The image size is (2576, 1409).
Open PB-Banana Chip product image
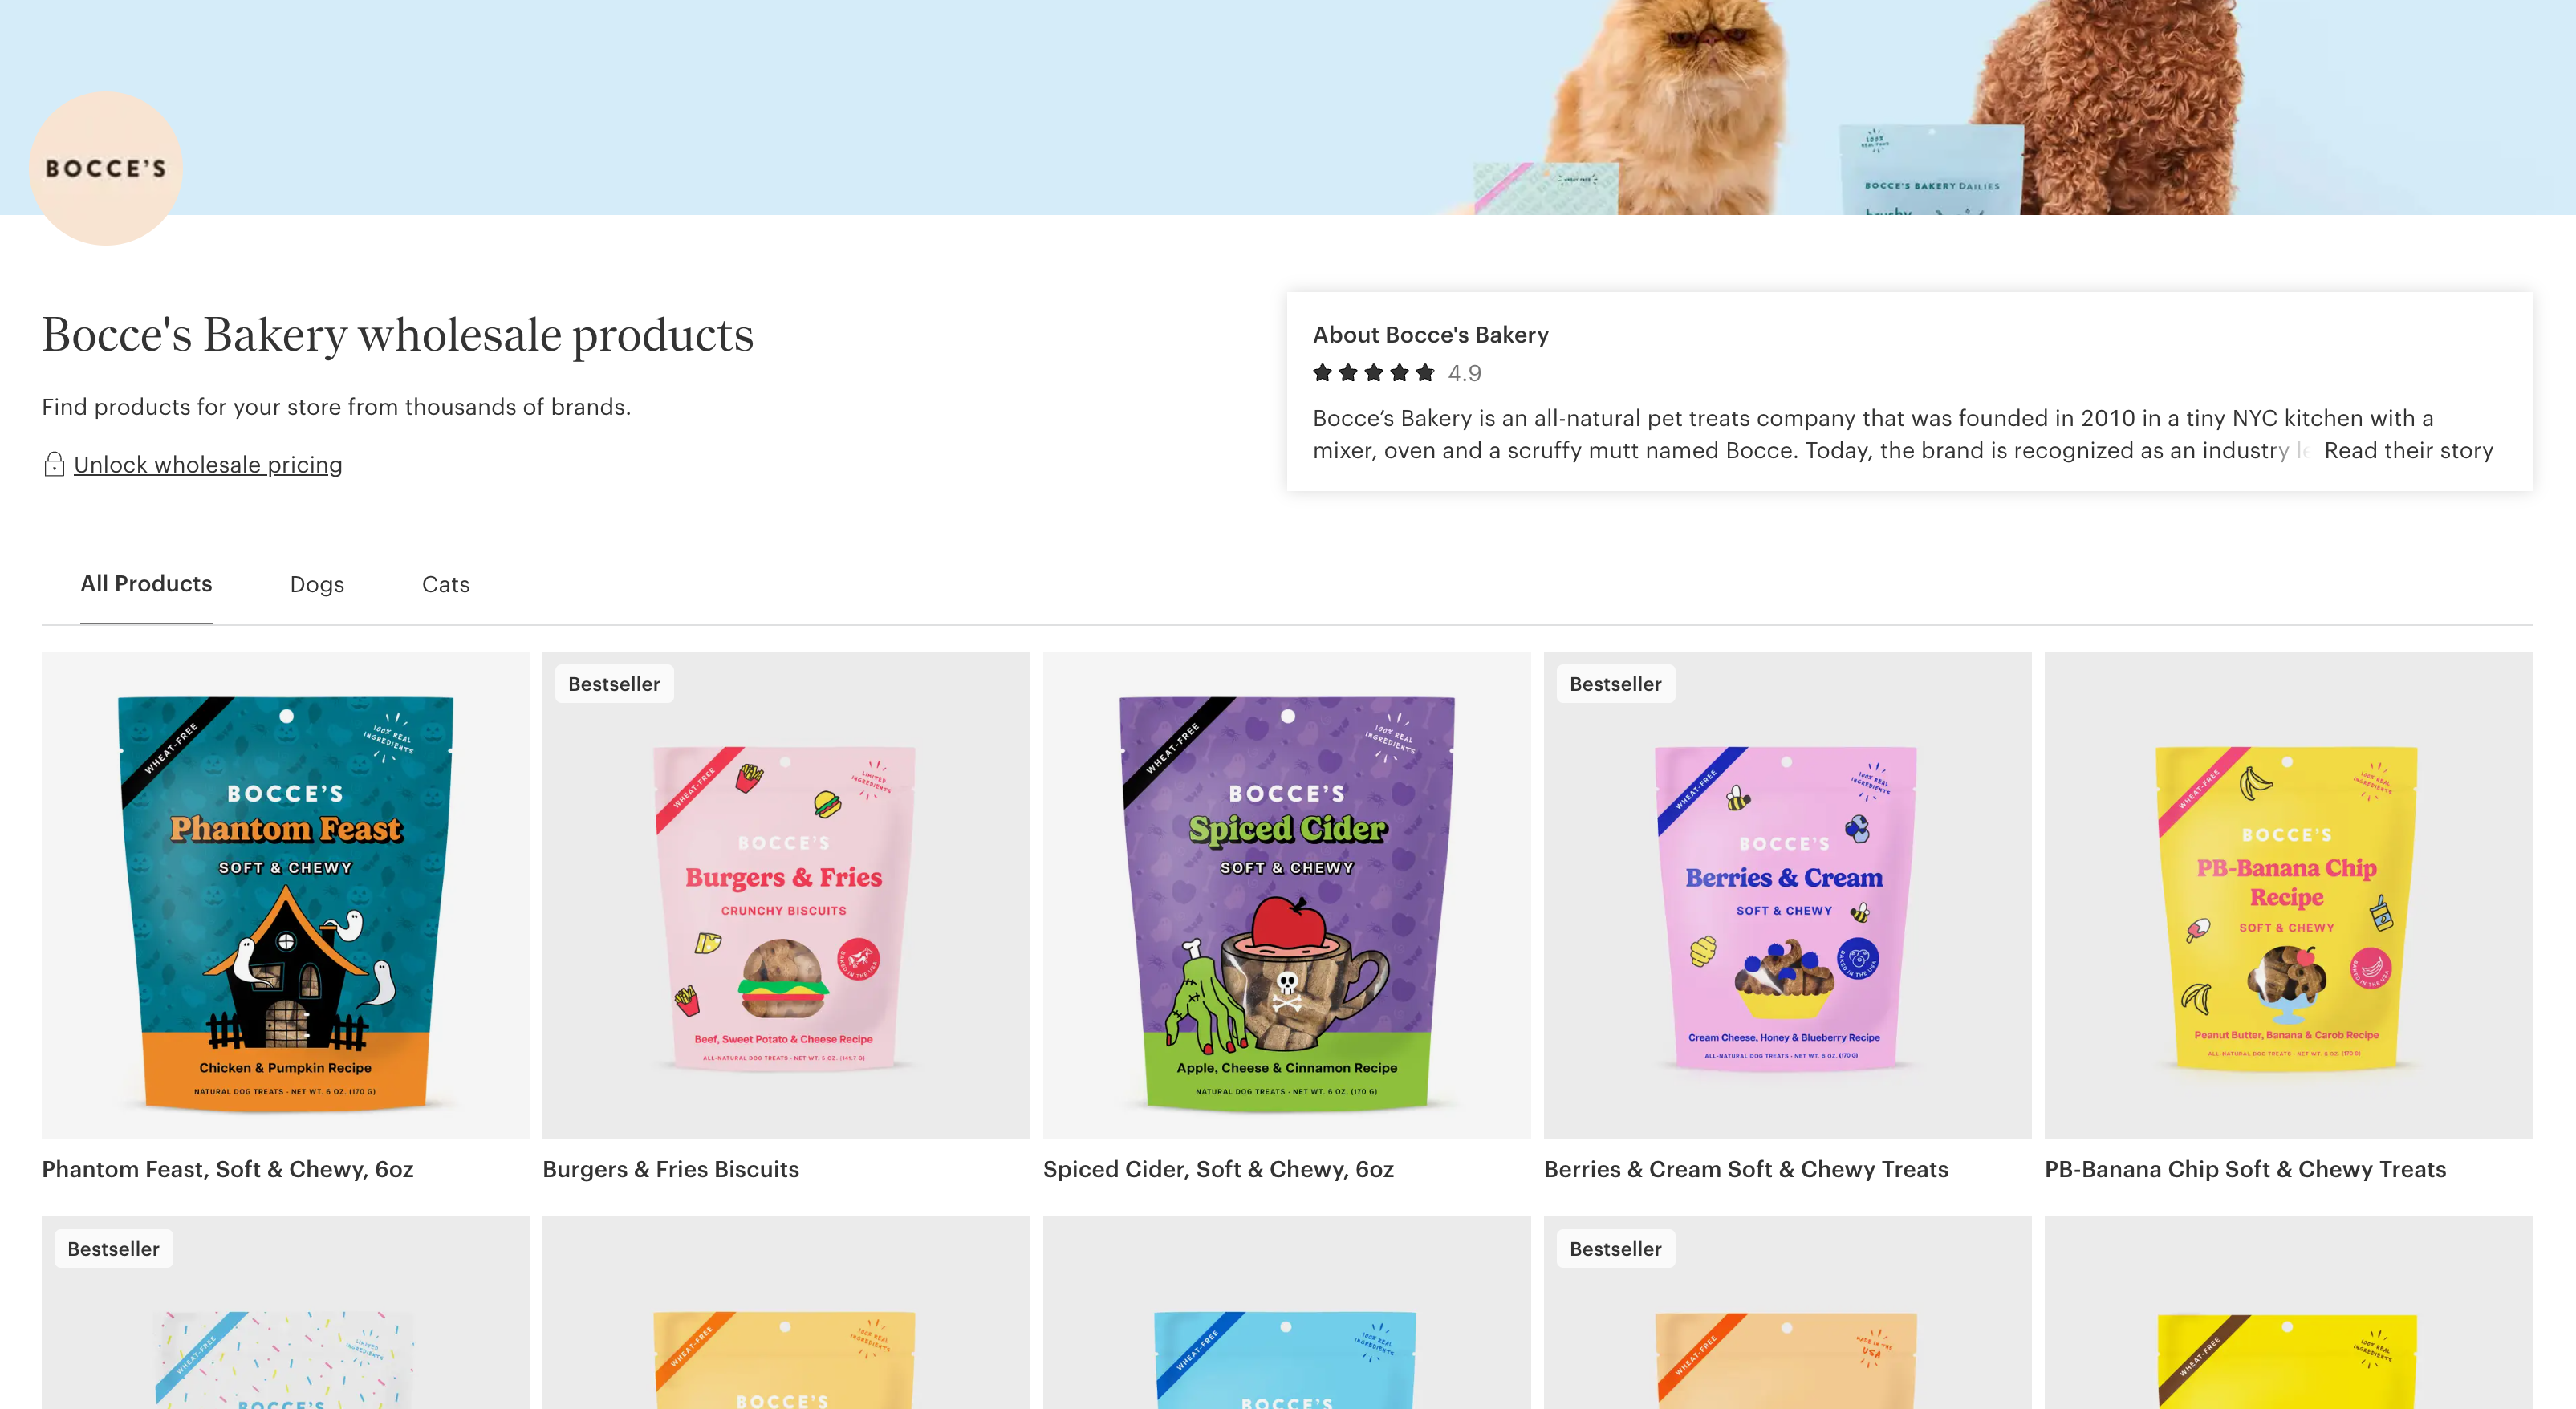point(2288,895)
